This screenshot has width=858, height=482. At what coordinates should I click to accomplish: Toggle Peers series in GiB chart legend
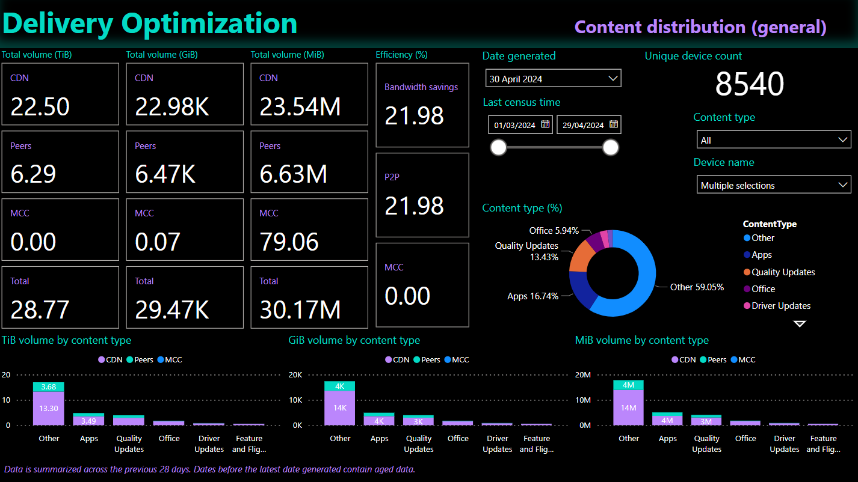pyautogui.click(x=416, y=360)
